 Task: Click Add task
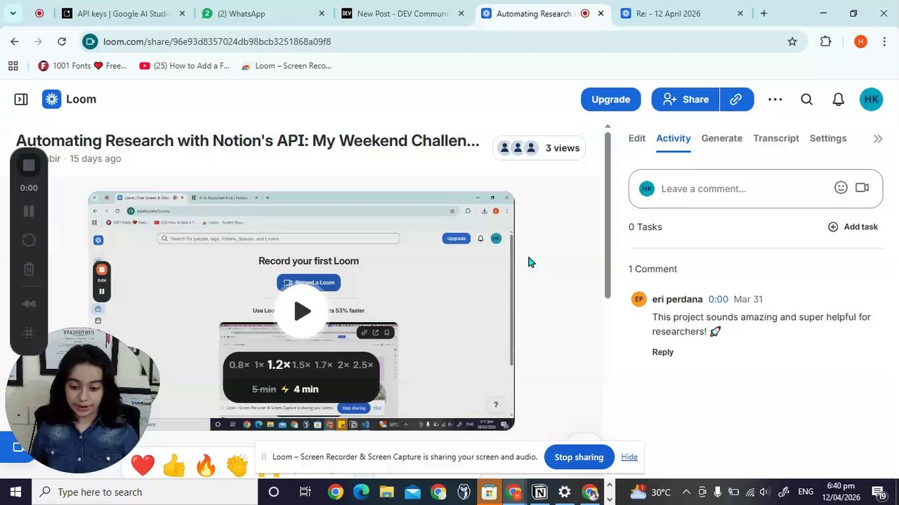point(853,227)
